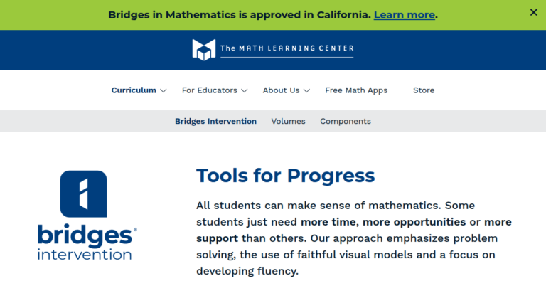Select the Bridges Intervention sub-navigation tab
Viewport: 546px width, 286px height.
pyautogui.click(x=215, y=121)
